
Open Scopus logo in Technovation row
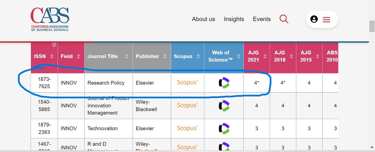point(187,128)
